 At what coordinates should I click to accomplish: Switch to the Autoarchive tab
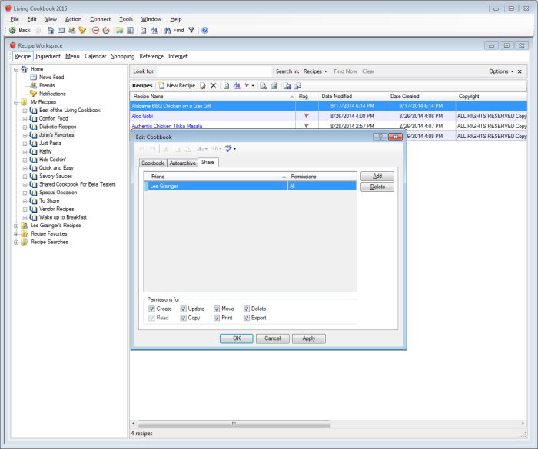coord(183,163)
